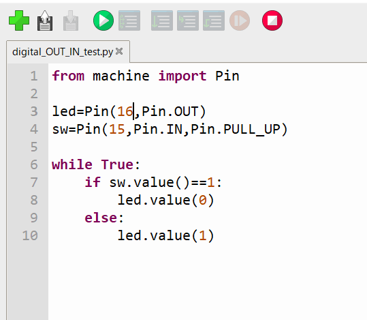
Task: Click the Step out debug icon
Action: point(214,20)
